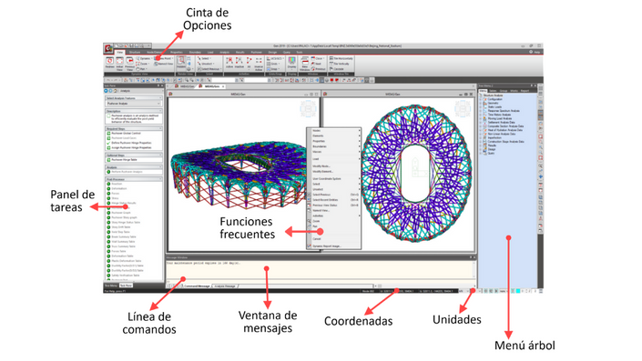Open the Pushover Analysis features dropdown
642x361 pixels.
pos(134,104)
